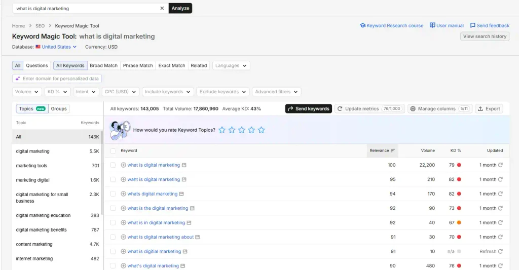This screenshot has width=519, height=270.
Task: Add keyword 'waht is digital marketing' via plus icon
Action: tap(123, 179)
